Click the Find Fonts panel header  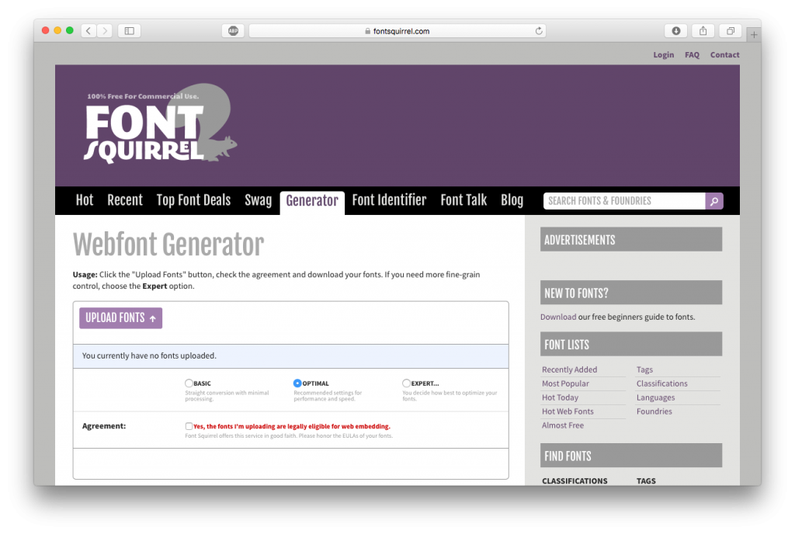(x=630, y=456)
